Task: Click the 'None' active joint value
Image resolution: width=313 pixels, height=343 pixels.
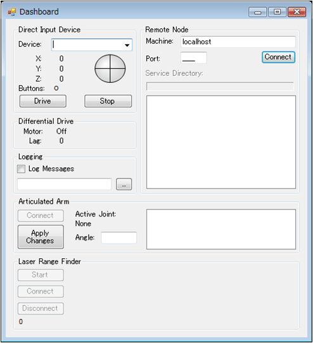Action: (x=83, y=223)
